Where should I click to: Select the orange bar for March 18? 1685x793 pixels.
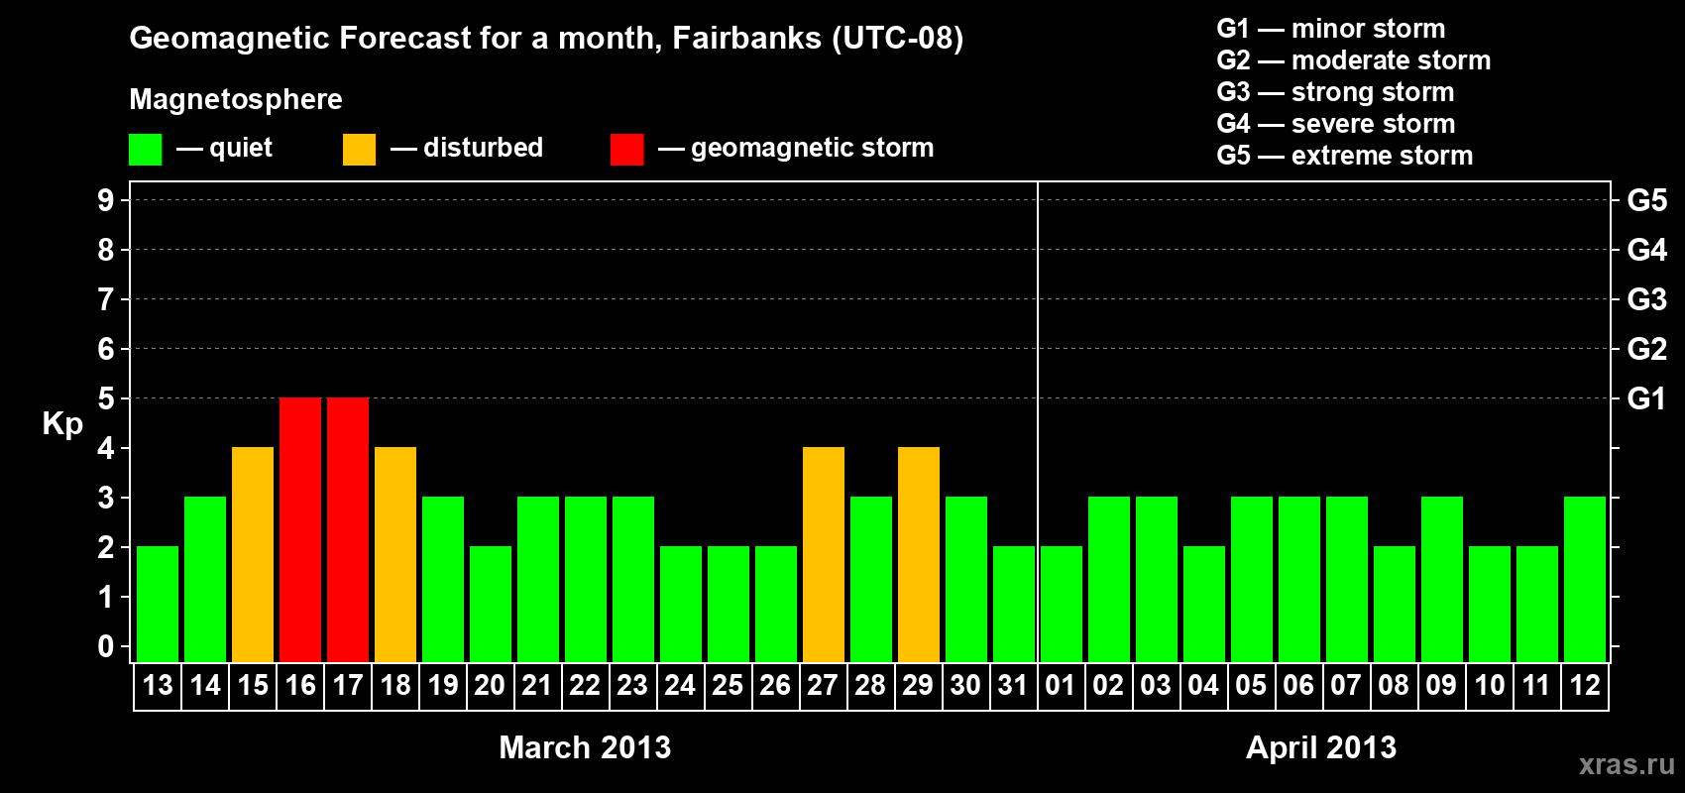395,555
